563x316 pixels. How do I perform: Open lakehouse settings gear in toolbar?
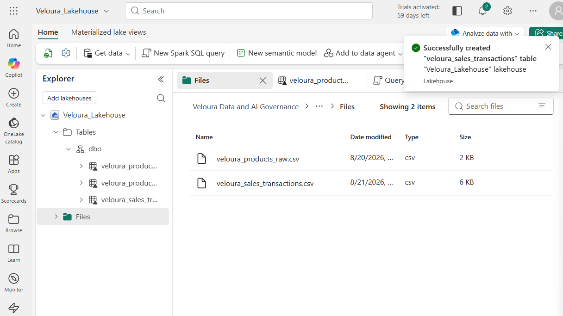tap(66, 53)
